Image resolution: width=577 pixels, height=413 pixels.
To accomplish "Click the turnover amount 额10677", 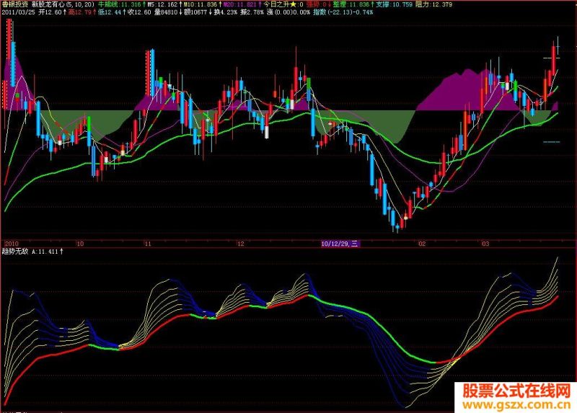I will coord(195,12).
